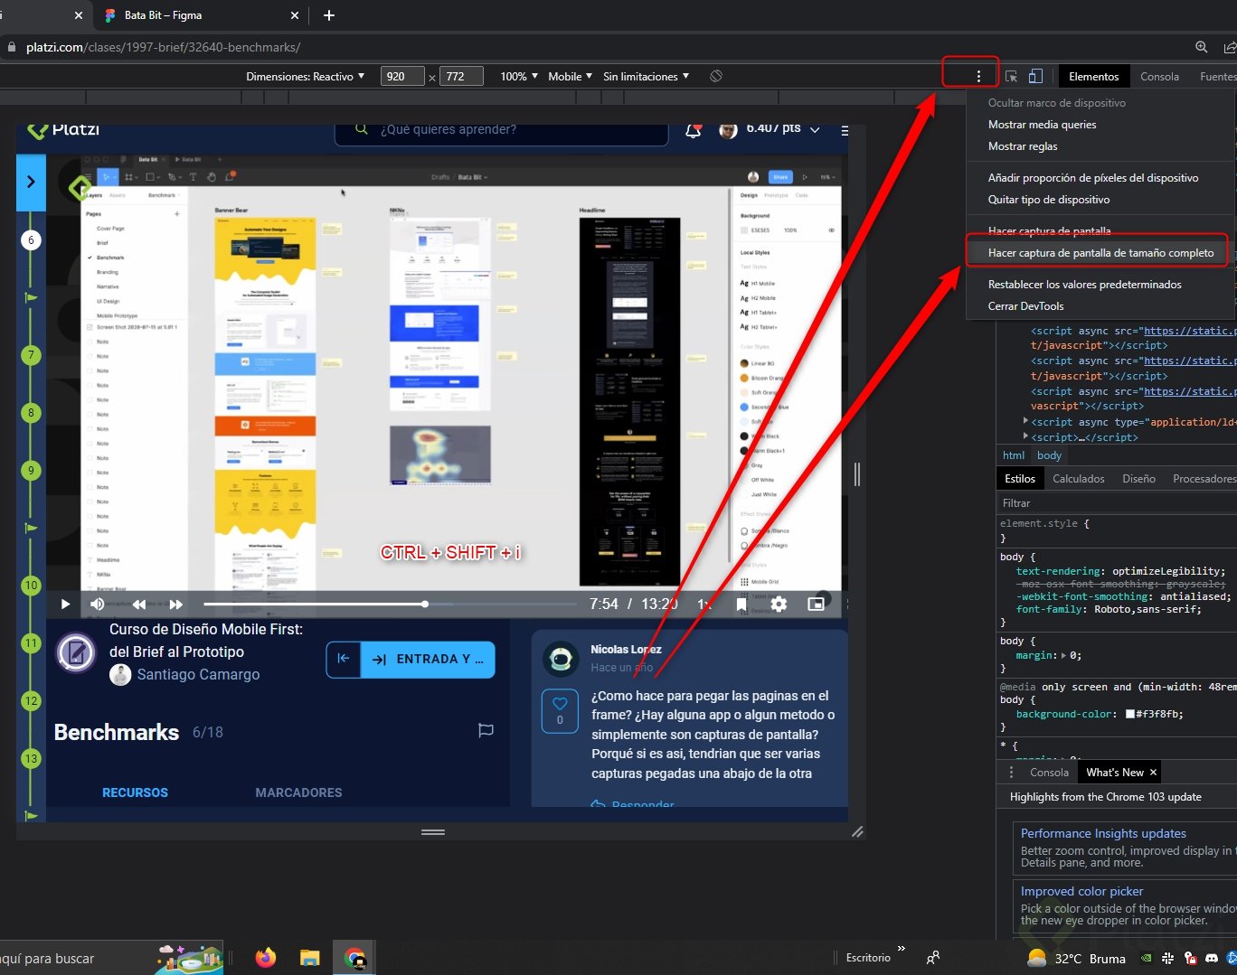
Task: Close the What's New drawer tab
Action: point(1153,773)
